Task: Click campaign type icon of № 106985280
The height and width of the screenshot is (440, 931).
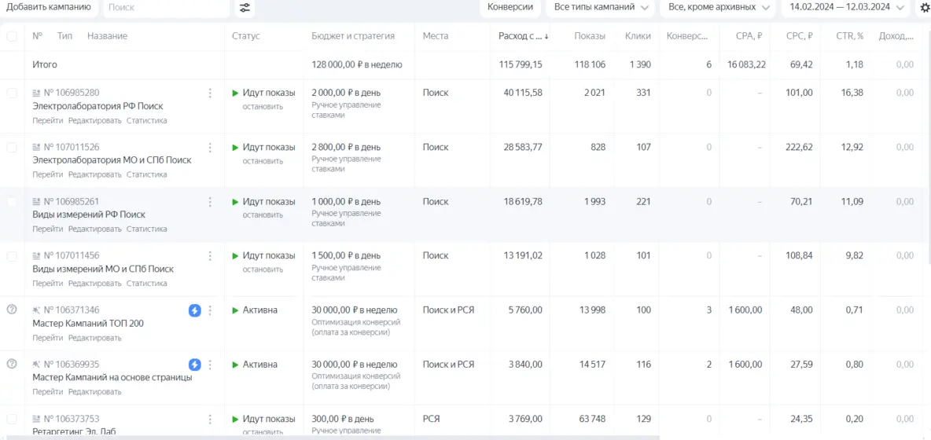Action: pos(36,93)
